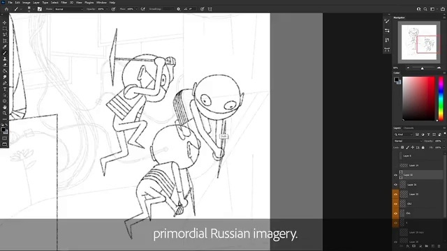Click the Navigator zoom slider

click(422, 68)
